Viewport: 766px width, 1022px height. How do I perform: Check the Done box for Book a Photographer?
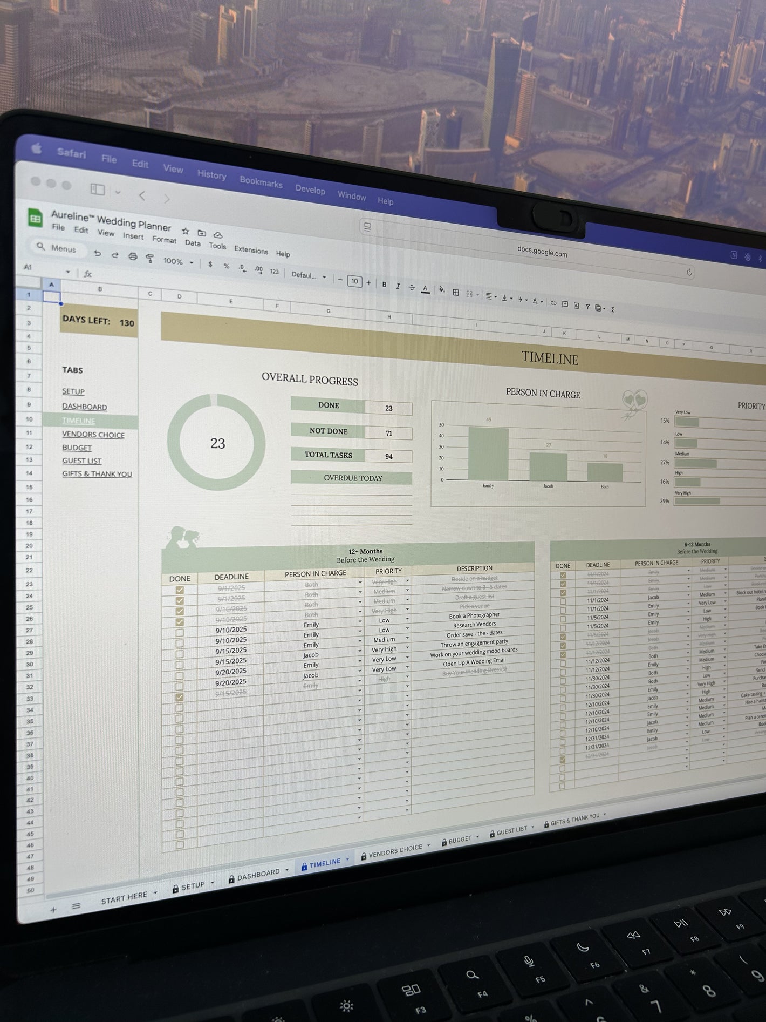pos(180,633)
